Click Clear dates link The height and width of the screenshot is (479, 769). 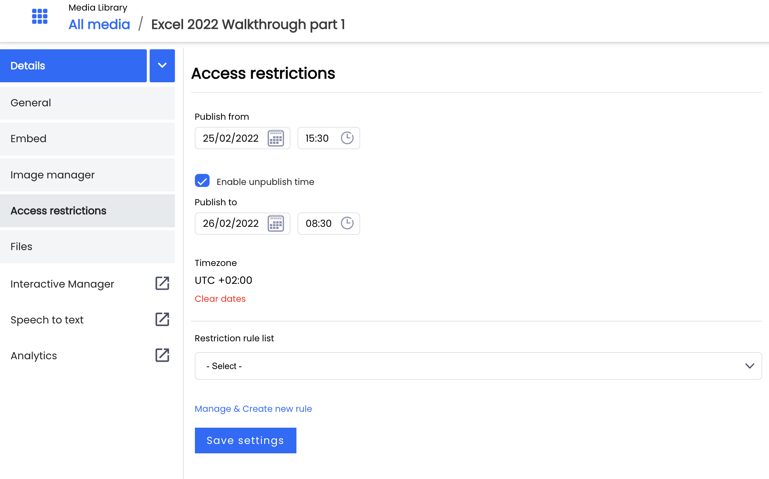click(220, 299)
